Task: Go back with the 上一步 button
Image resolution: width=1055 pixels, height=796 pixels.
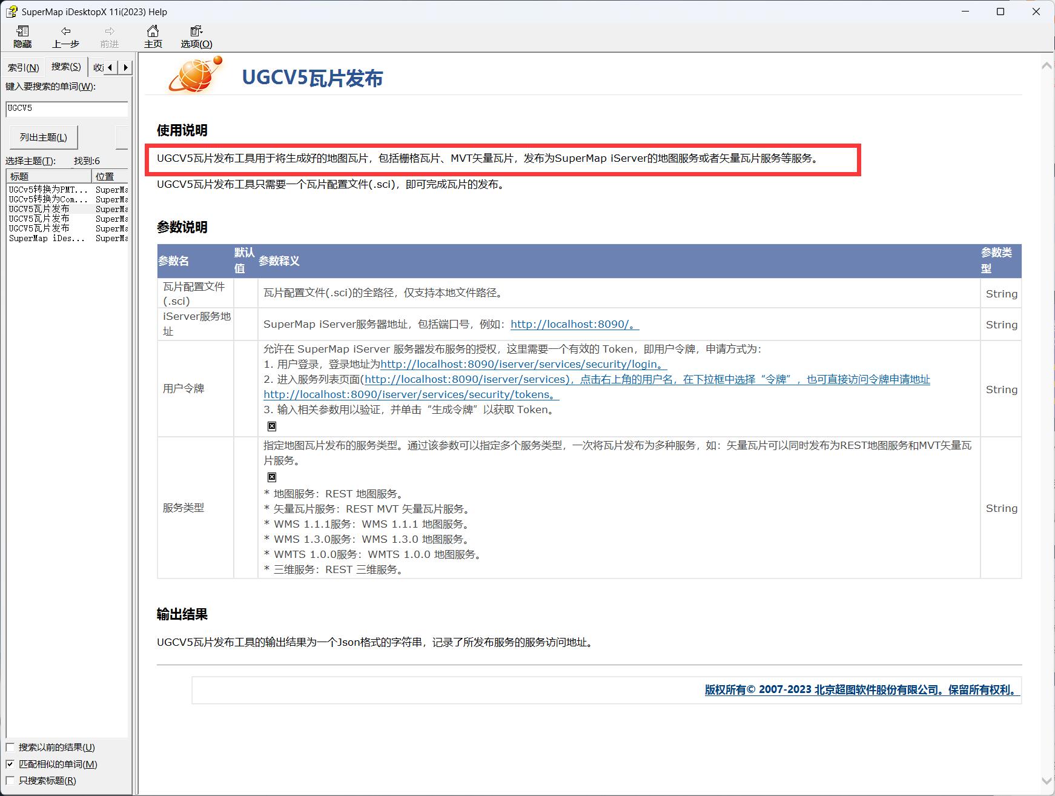Action: click(x=65, y=37)
